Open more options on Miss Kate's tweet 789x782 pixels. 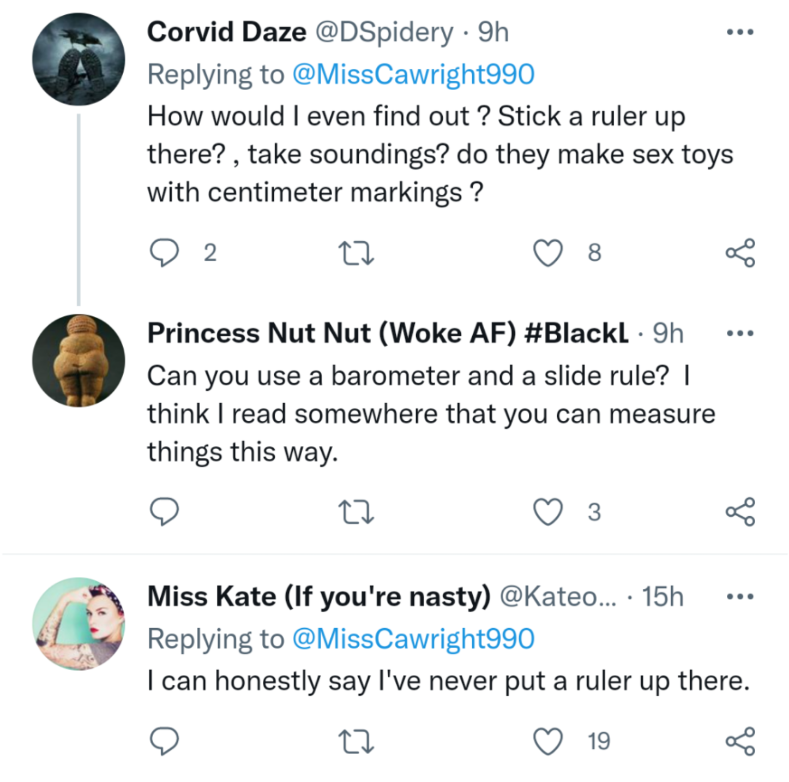coord(740,596)
